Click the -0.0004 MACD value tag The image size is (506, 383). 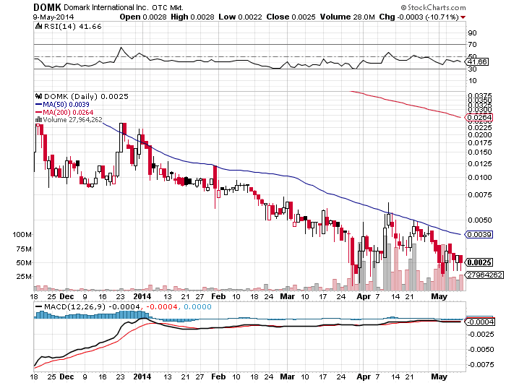coord(481,322)
